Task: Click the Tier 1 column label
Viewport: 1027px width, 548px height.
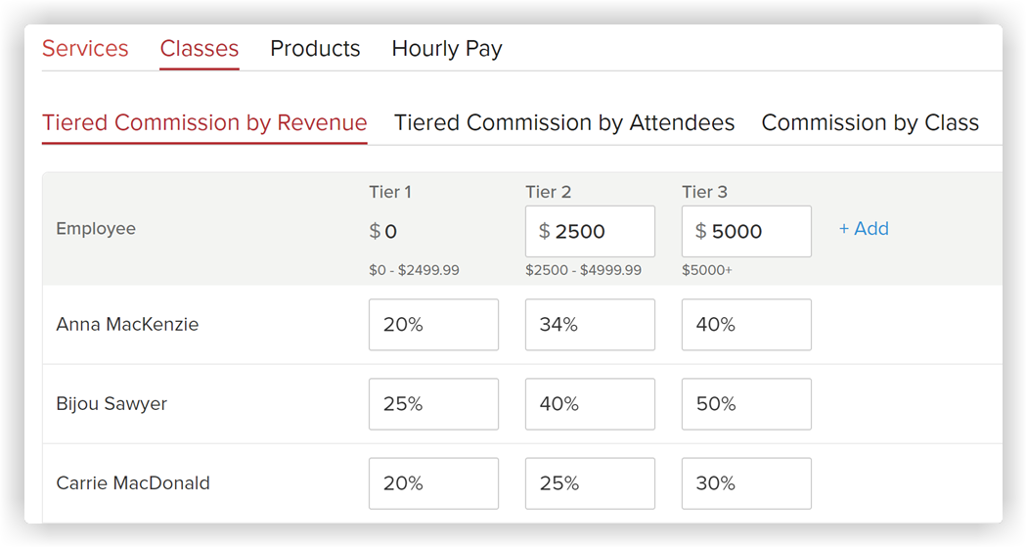Action: coord(389,192)
